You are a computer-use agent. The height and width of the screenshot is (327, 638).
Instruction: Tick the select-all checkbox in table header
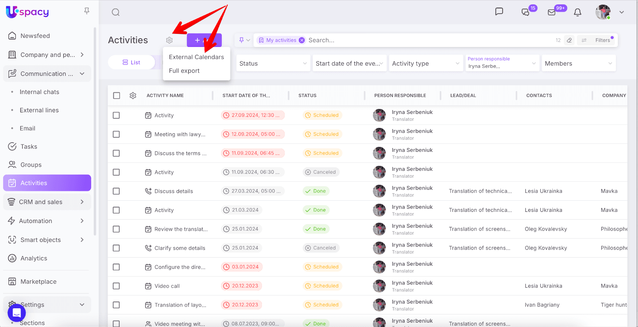click(116, 96)
